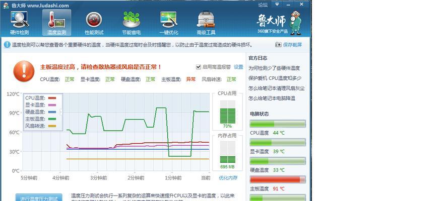Click the 主板温度 green legend swatch
Screen dimensions: 448x201
[x=52, y=119]
